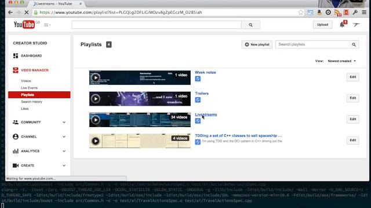Edit the Livestreams playlist
This screenshot has height=208, width=371.
tap(353, 119)
